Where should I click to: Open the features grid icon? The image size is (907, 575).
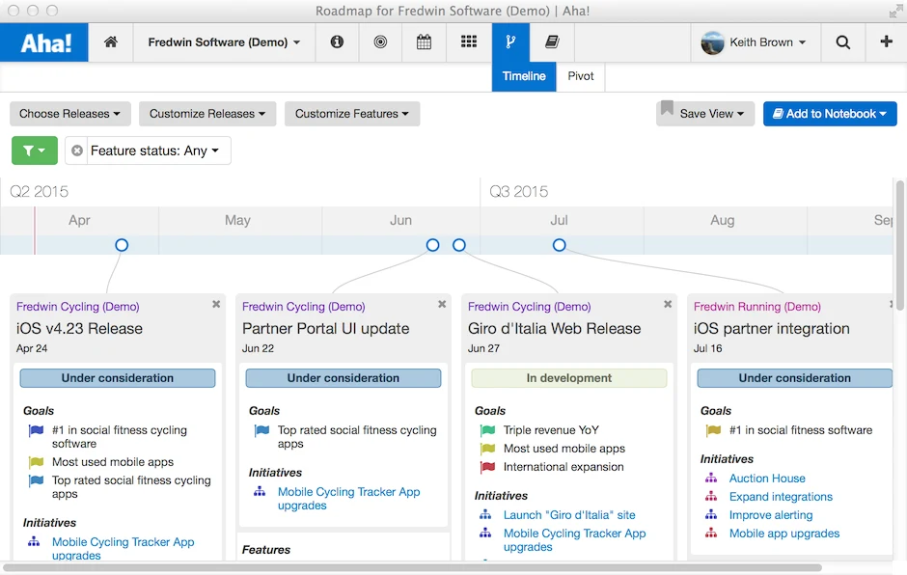pos(469,41)
